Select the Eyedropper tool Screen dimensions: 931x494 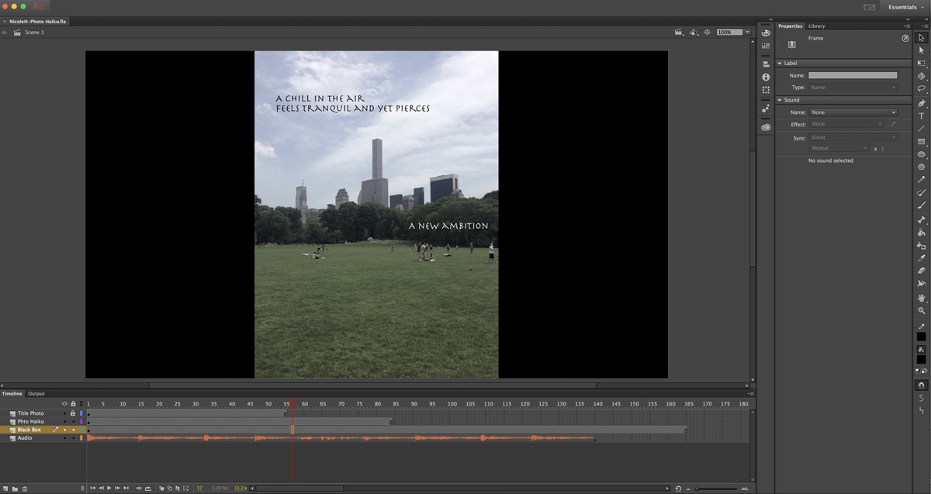[x=921, y=258]
